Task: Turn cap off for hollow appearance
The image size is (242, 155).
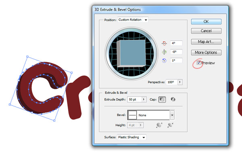Action: (x=173, y=99)
